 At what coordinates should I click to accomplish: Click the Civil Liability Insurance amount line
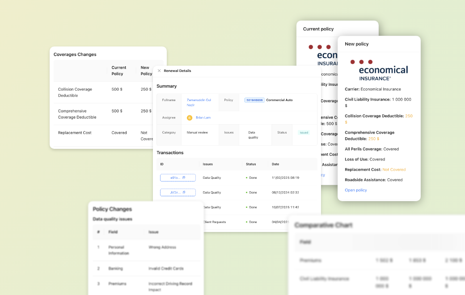pyautogui.click(x=378, y=103)
